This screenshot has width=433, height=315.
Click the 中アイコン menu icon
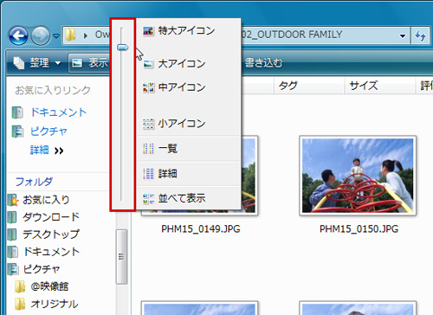point(148,87)
